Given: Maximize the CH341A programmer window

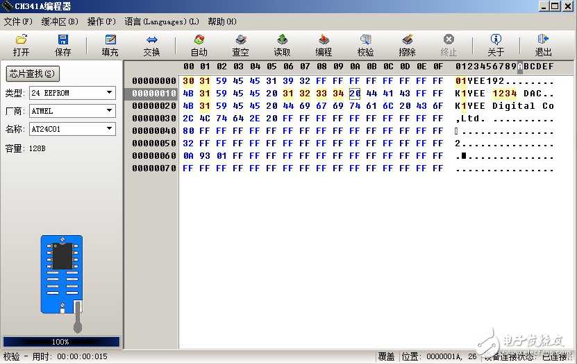Looking at the screenshot, I should 555,6.
